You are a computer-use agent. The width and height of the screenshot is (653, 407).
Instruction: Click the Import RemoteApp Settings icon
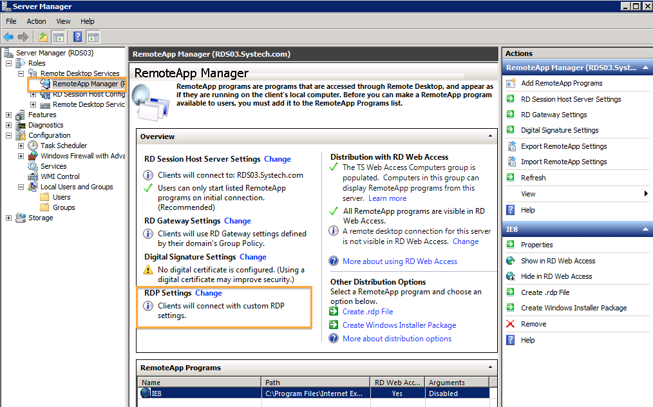(511, 162)
